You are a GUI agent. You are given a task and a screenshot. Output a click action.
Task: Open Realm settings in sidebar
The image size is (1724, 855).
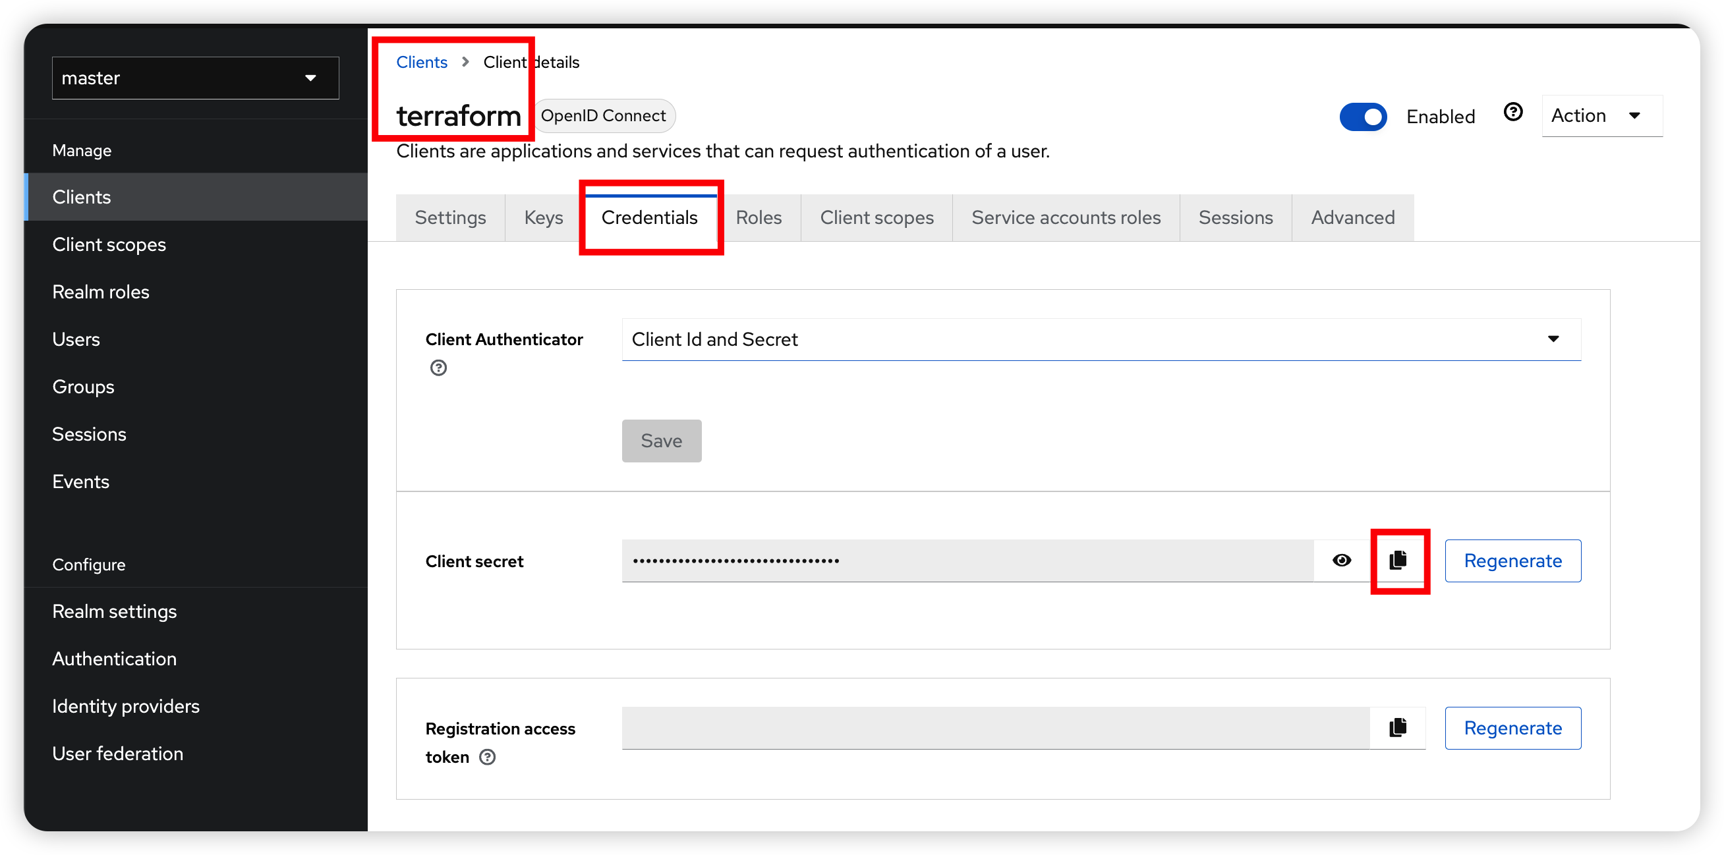[x=115, y=611]
